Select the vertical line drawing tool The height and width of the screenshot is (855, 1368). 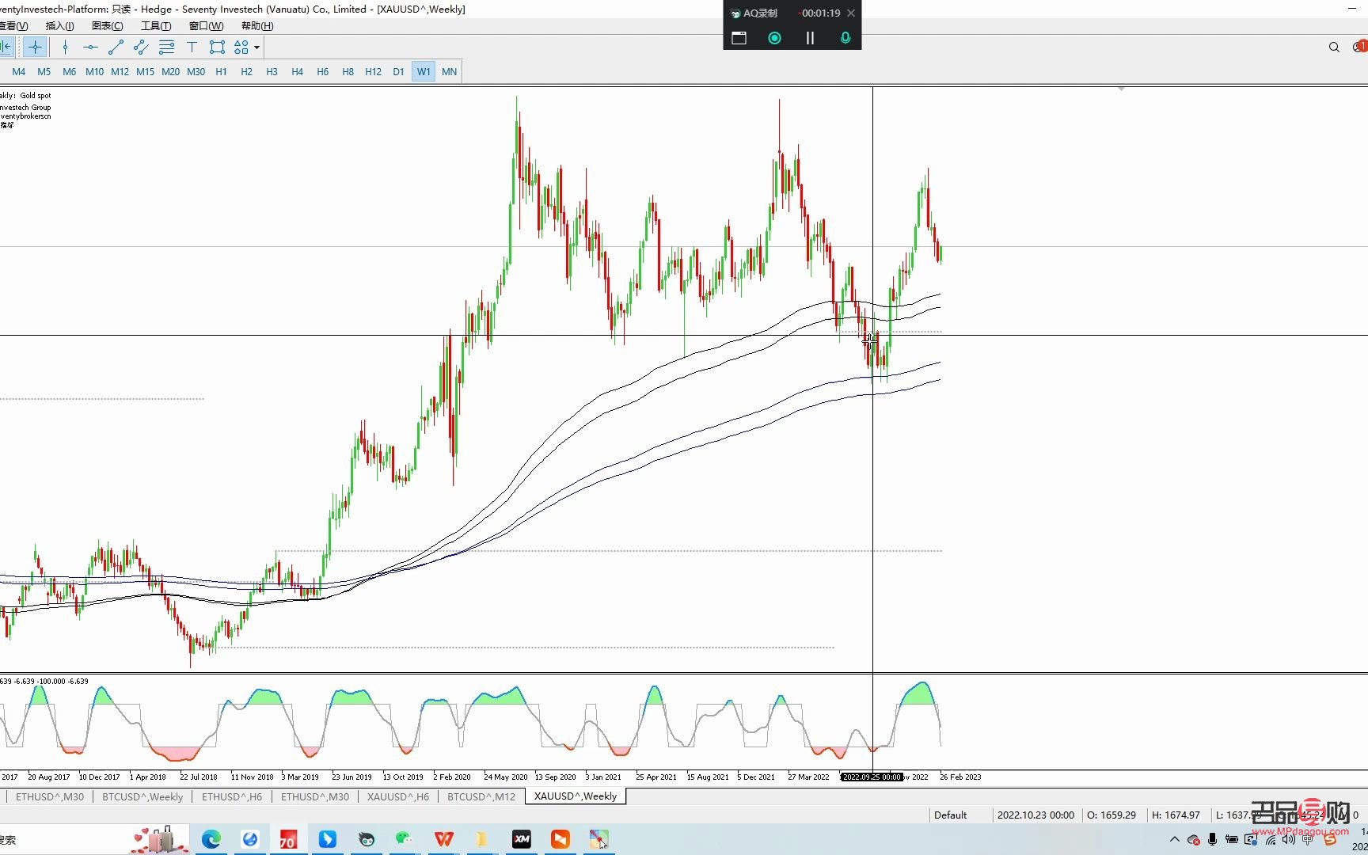tap(66, 47)
